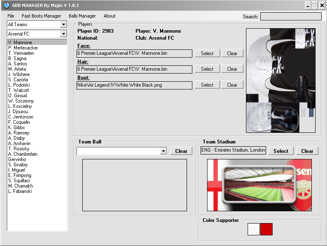Click the GDB Manager app icon in title bar
The image size is (327, 246).
coord(7,5)
